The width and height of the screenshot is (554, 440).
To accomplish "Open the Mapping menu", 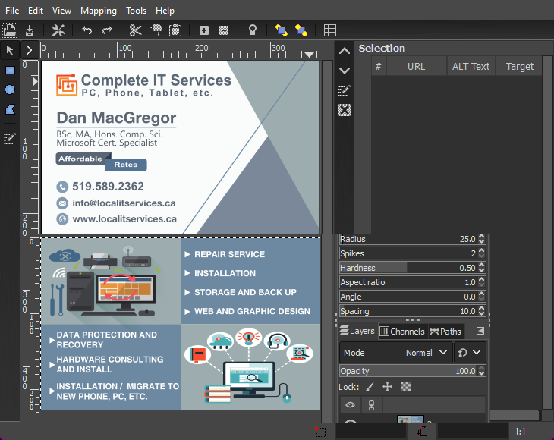I will (99, 11).
